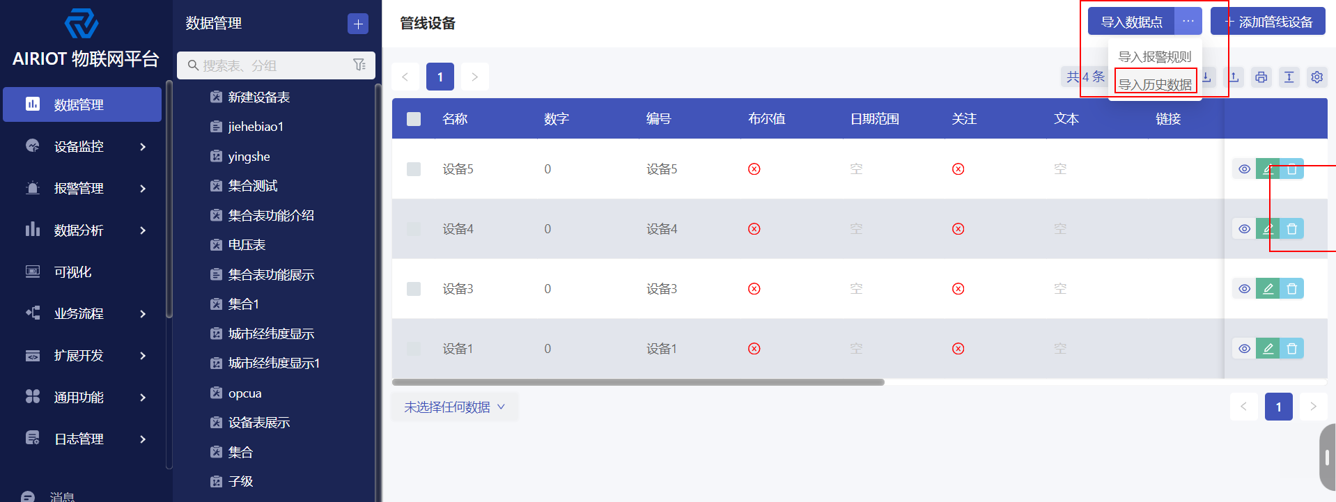The width and height of the screenshot is (1336, 502).
Task: Delete the 设备4 row
Action: click(x=1291, y=229)
